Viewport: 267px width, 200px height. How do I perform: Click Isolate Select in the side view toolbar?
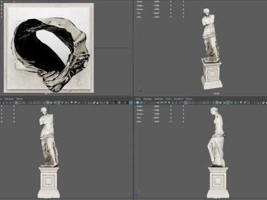point(258,103)
